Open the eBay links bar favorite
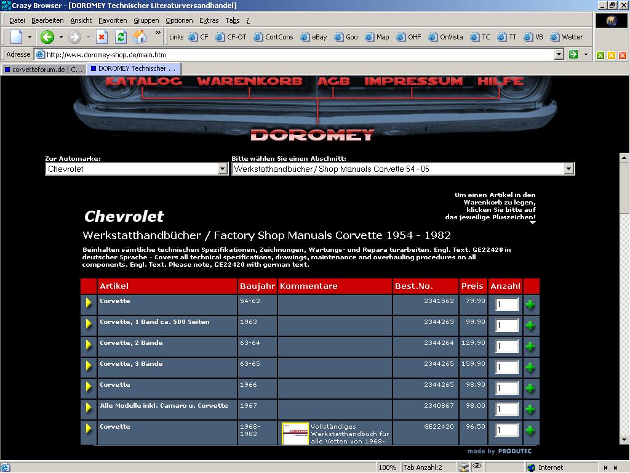630x473 pixels. (x=314, y=37)
